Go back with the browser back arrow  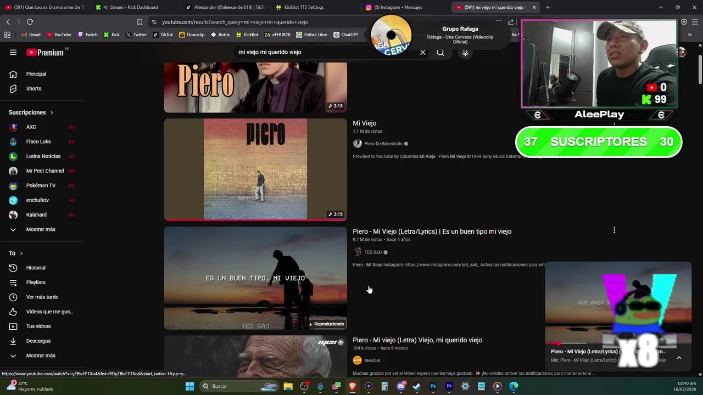coord(8,22)
